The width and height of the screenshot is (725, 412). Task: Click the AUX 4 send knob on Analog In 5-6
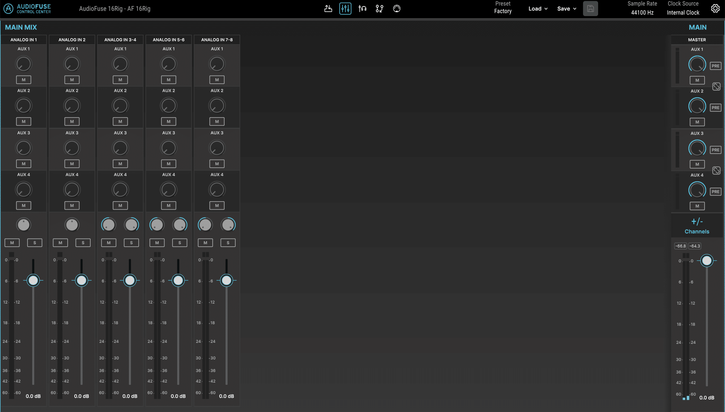(169, 190)
